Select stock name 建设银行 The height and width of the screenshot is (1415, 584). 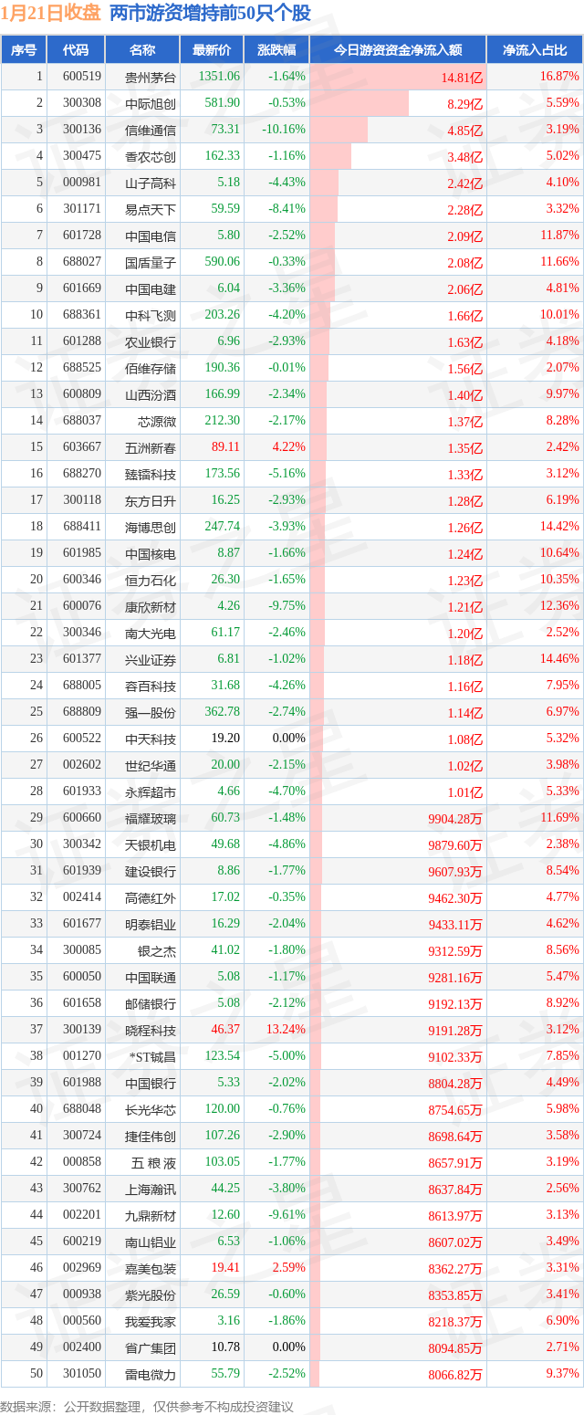(x=151, y=871)
